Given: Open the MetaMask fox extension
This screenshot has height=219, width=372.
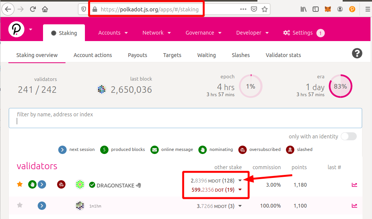Looking at the screenshot, I should click(327, 9).
